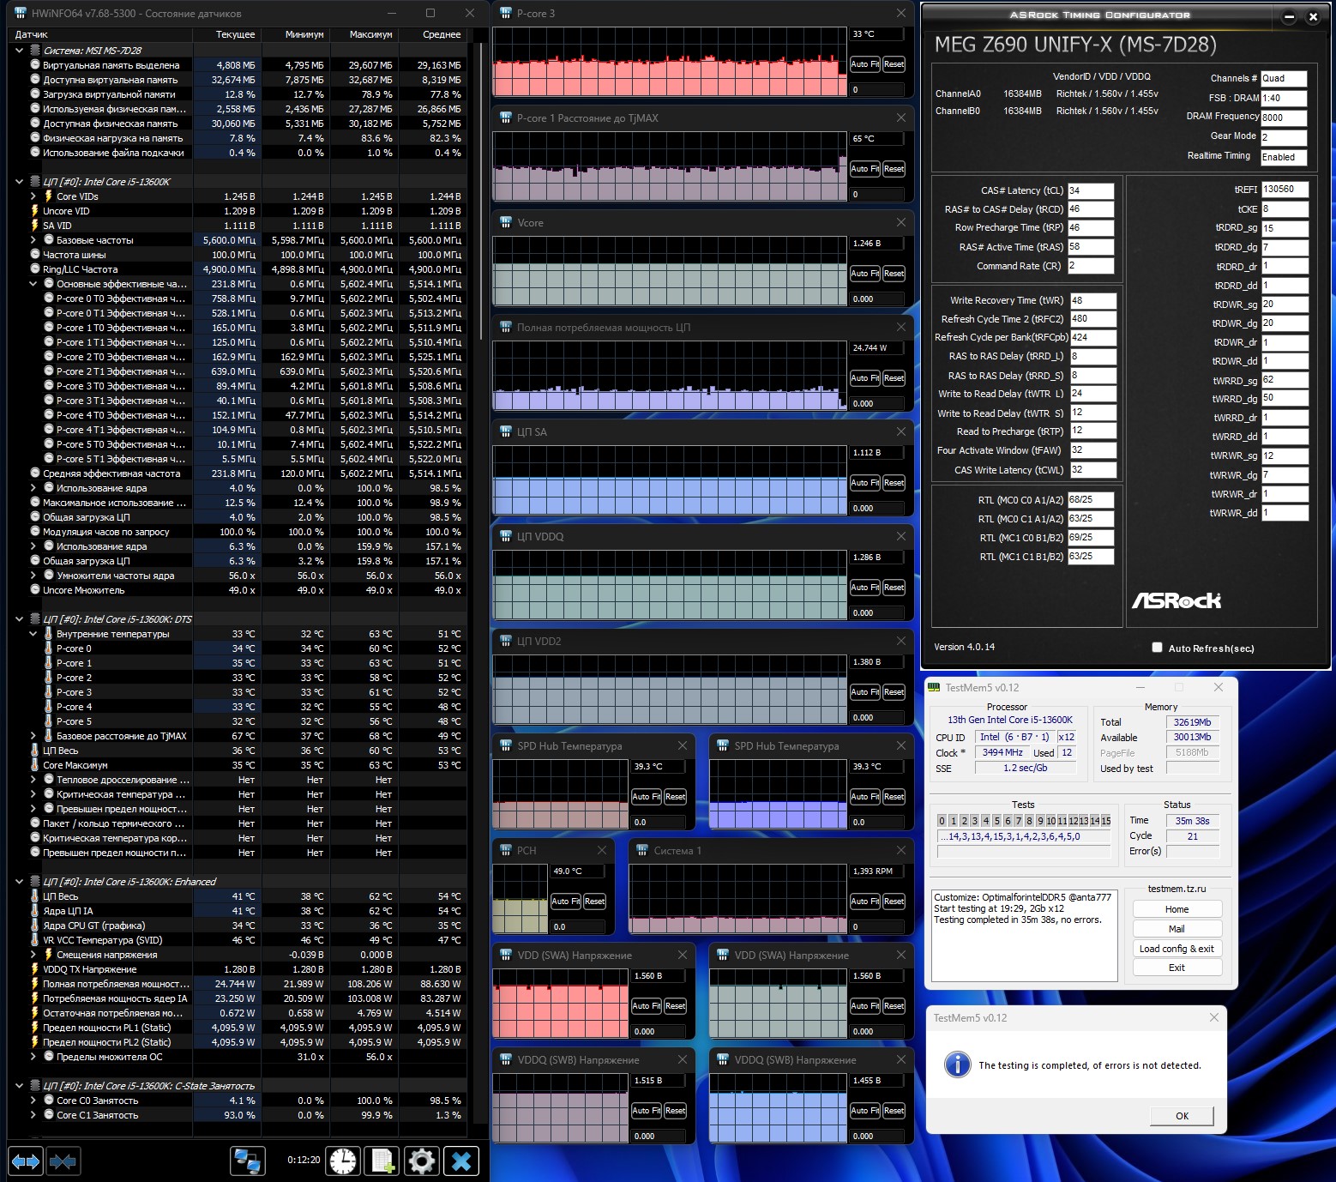Click the lightning icon beside Предел мощности PL1 (Static)
The width and height of the screenshot is (1336, 1182).
[x=35, y=1028]
